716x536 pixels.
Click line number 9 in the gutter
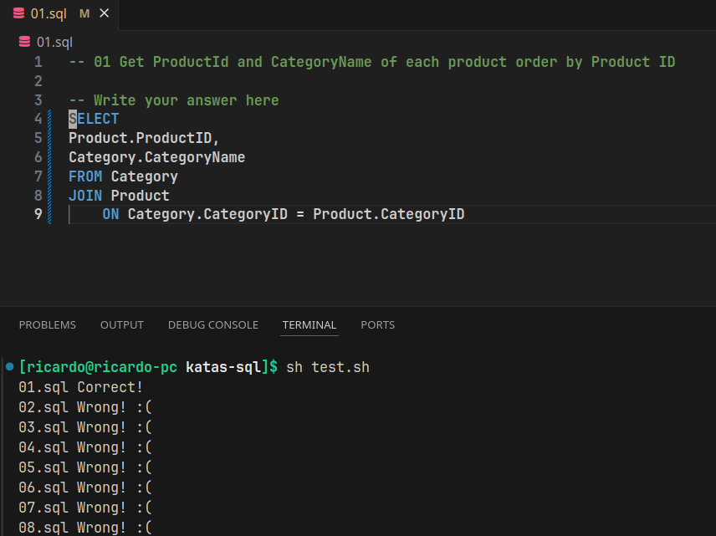(38, 214)
